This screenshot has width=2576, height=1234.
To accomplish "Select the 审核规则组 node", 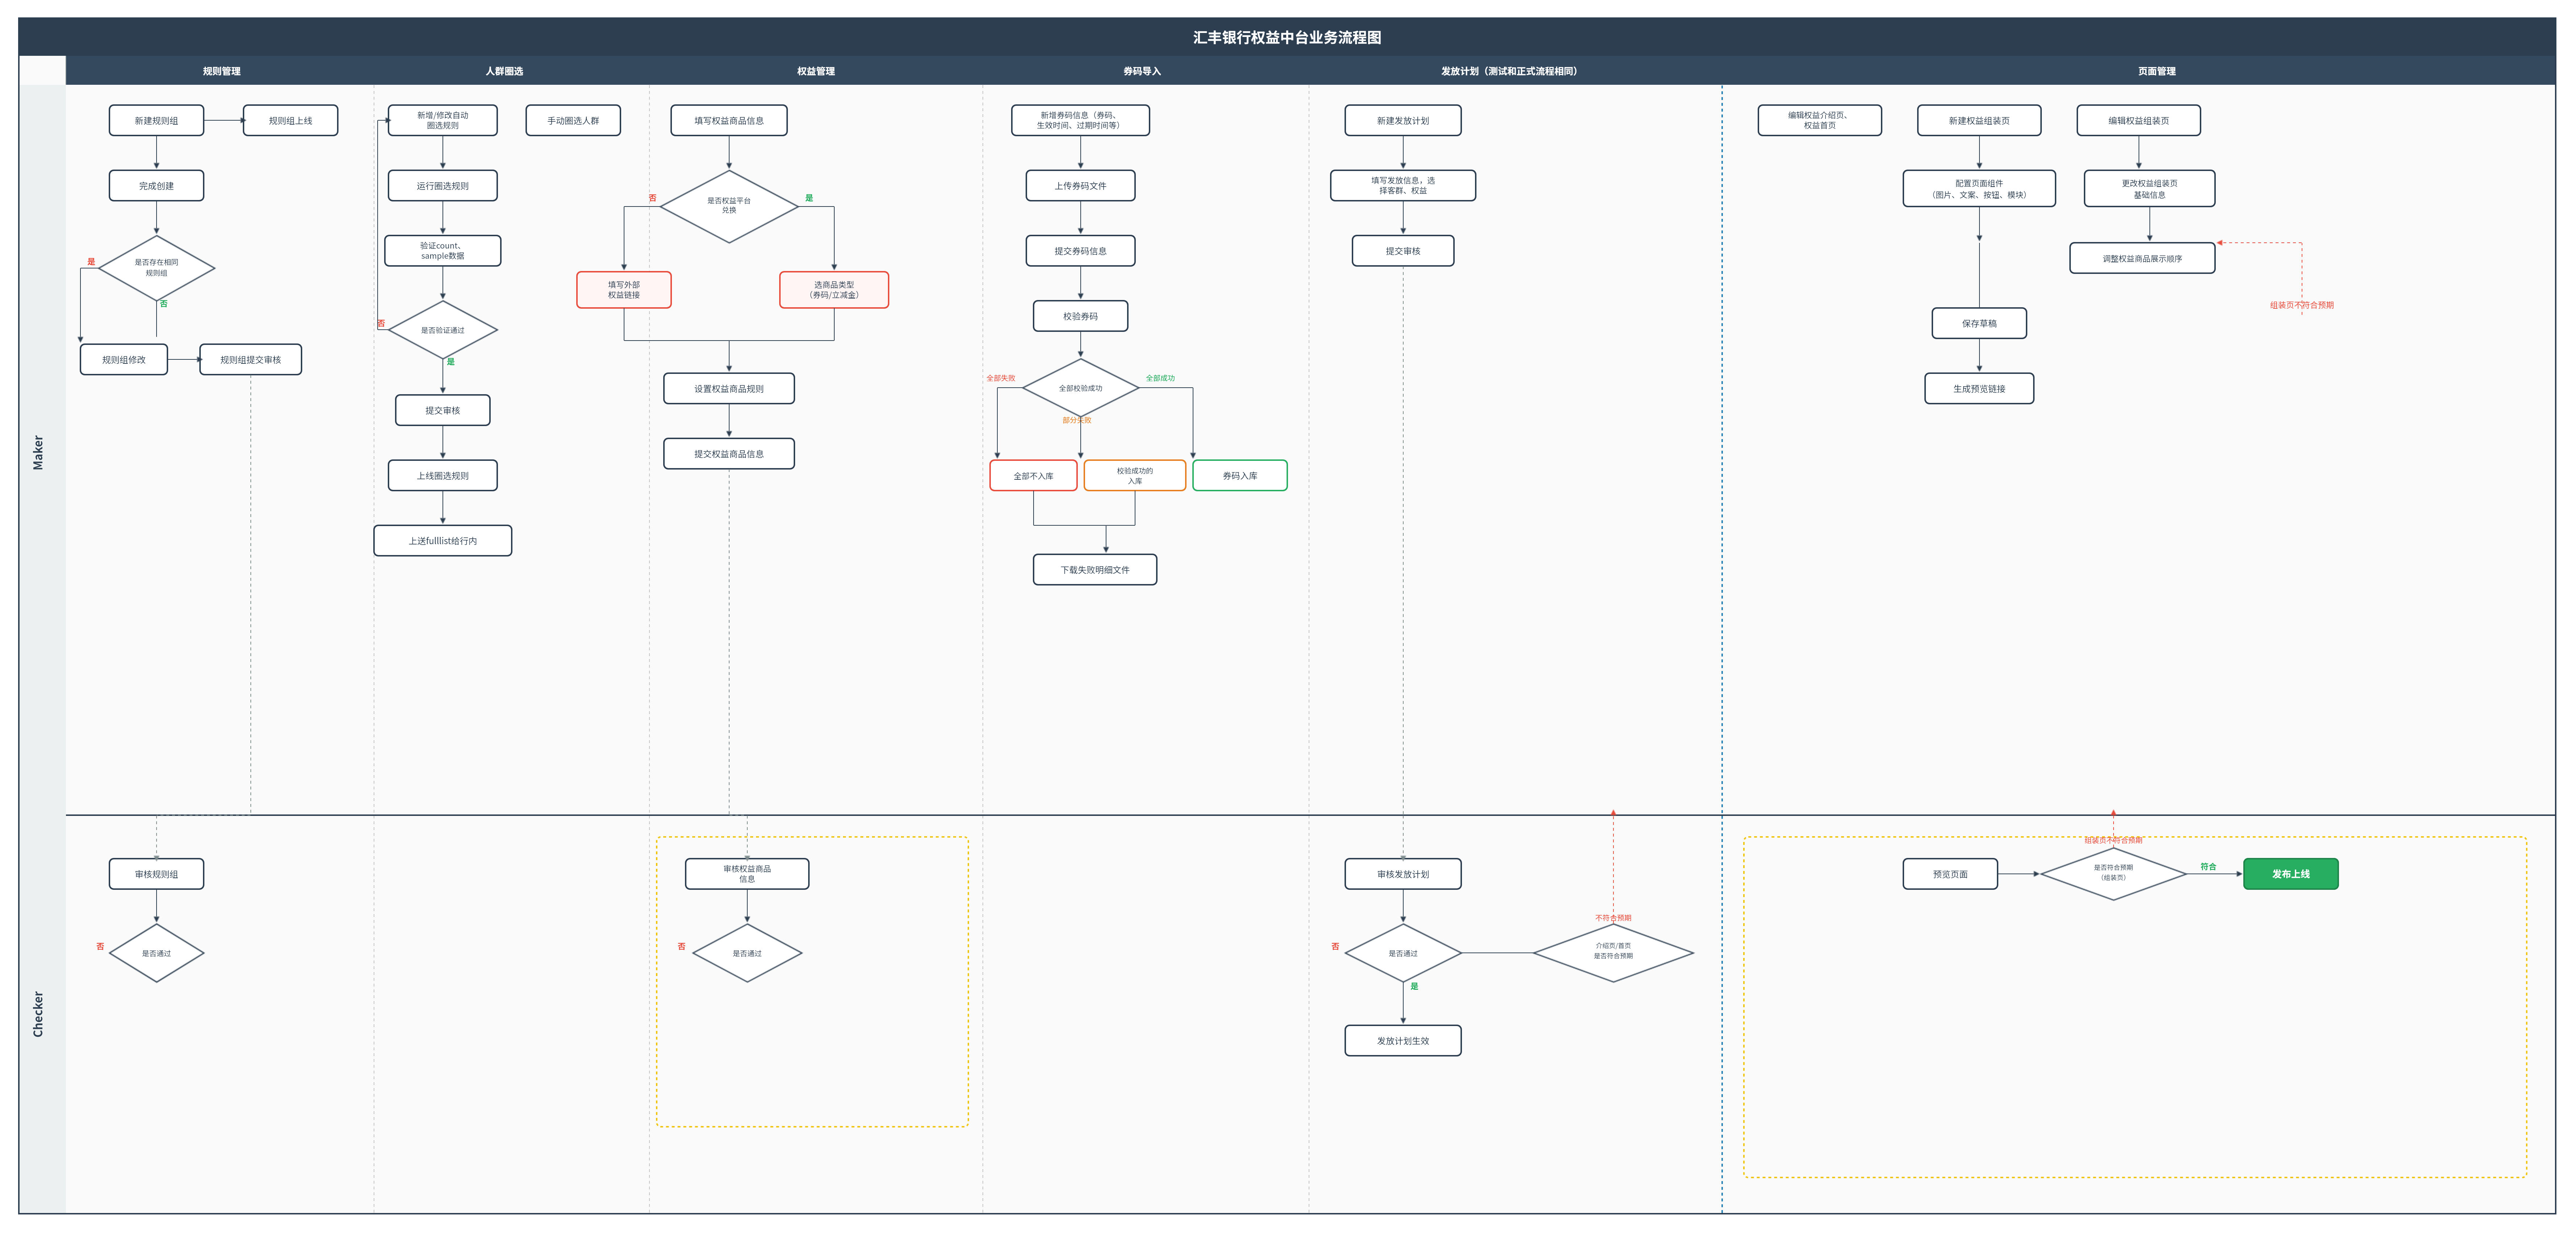I will point(156,874).
